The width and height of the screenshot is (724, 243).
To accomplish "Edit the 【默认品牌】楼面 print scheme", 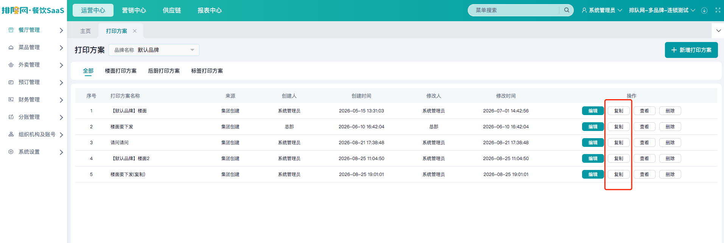I will [x=593, y=111].
